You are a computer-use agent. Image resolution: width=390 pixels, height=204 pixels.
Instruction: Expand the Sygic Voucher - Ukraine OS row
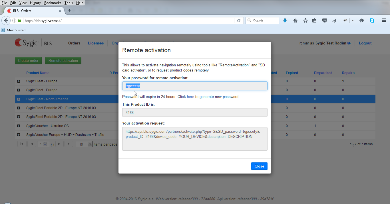click(19, 126)
